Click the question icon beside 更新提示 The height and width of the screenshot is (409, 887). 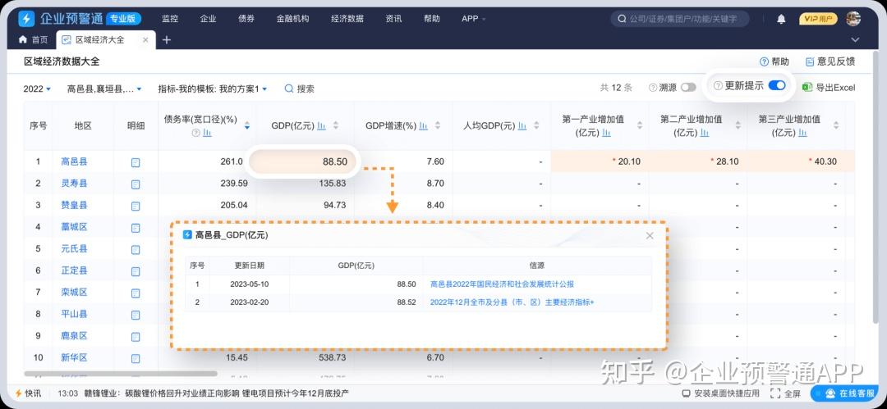pos(718,86)
